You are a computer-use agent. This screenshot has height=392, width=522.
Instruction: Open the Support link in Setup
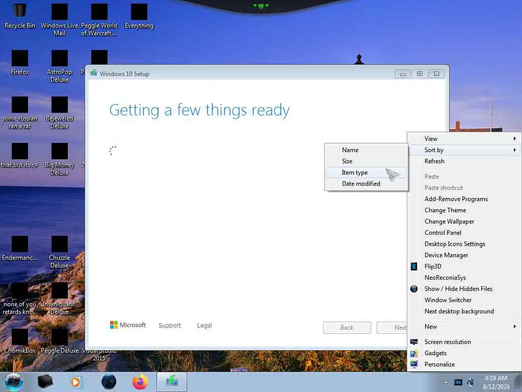[170, 325]
